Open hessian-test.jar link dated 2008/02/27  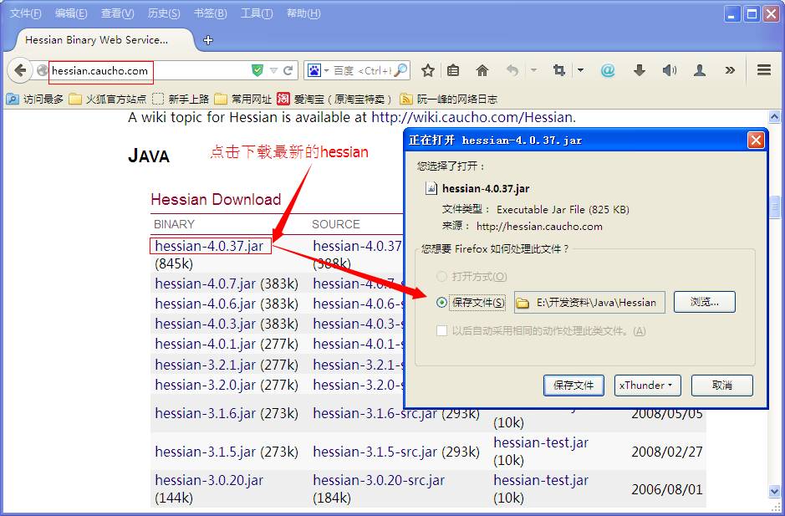[x=541, y=442]
